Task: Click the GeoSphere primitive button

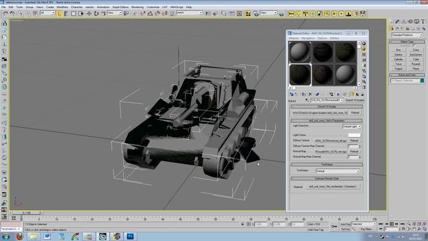Action: 416,55
